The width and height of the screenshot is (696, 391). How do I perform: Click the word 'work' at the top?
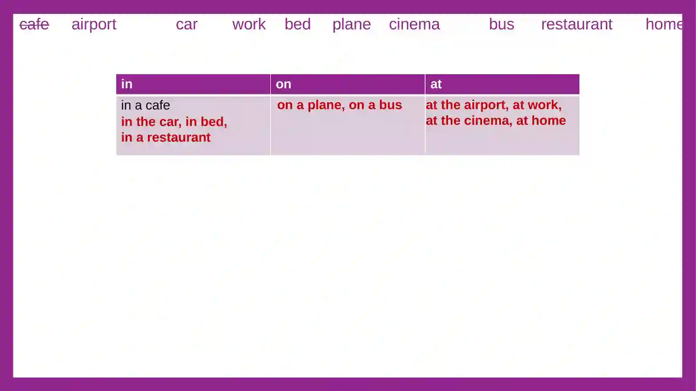[249, 24]
